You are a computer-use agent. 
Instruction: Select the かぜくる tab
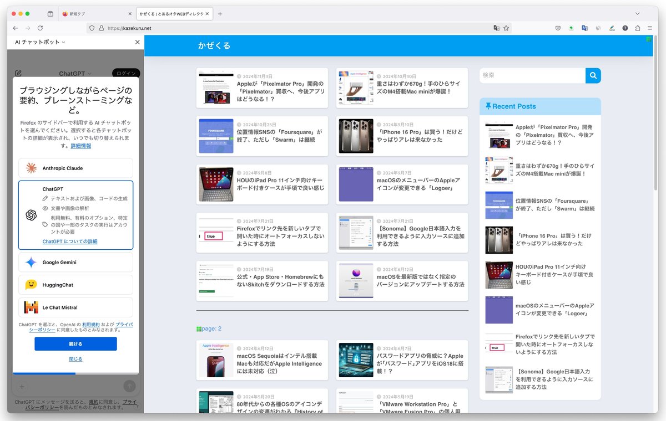pos(174,13)
